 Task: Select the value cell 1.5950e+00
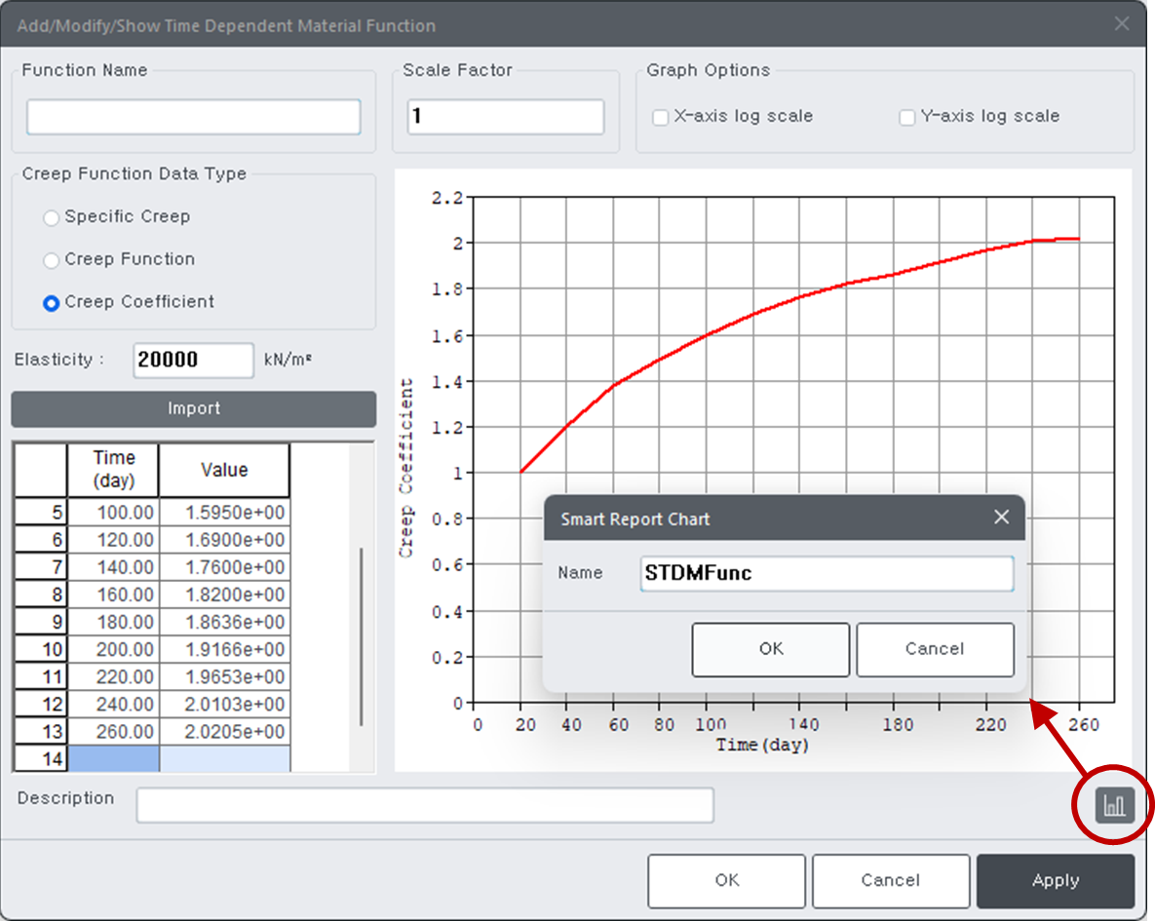pyautogui.click(x=225, y=512)
